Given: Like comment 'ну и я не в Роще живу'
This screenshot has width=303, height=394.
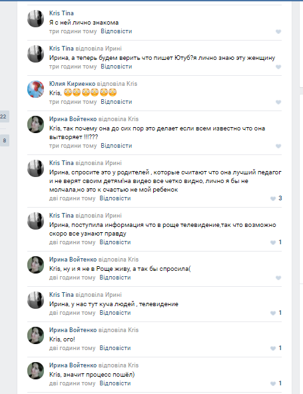Looking at the screenshot, I should click(x=278, y=278).
